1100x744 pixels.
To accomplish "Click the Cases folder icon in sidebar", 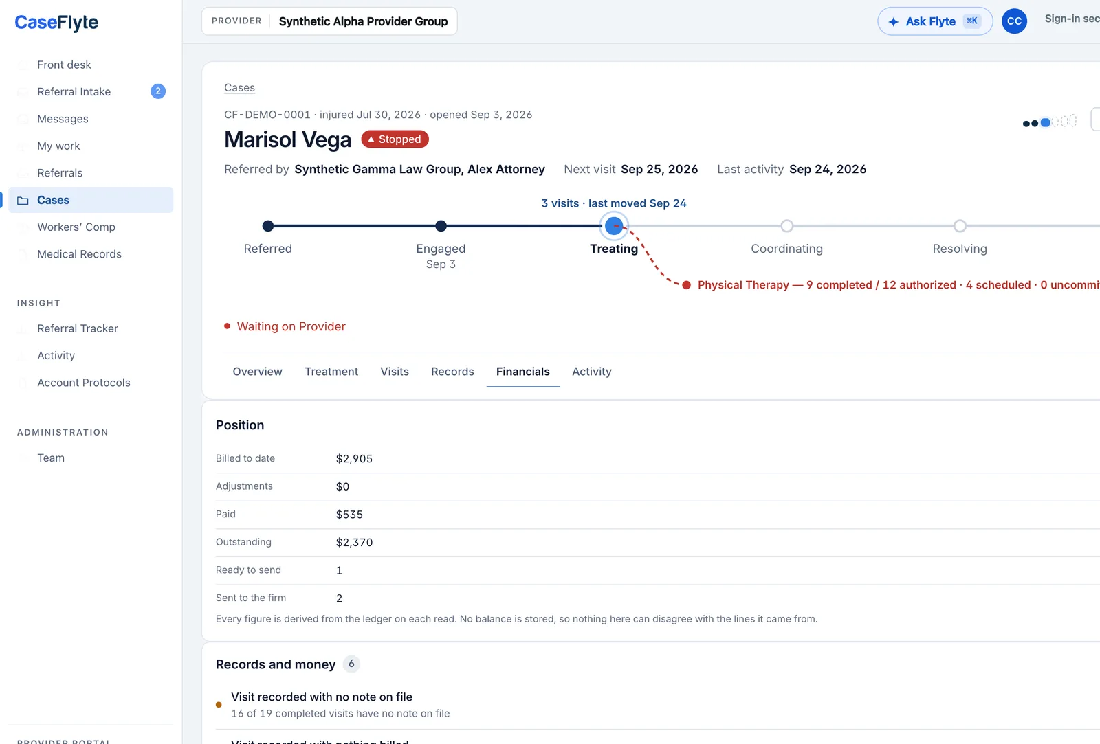I will (23, 201).
